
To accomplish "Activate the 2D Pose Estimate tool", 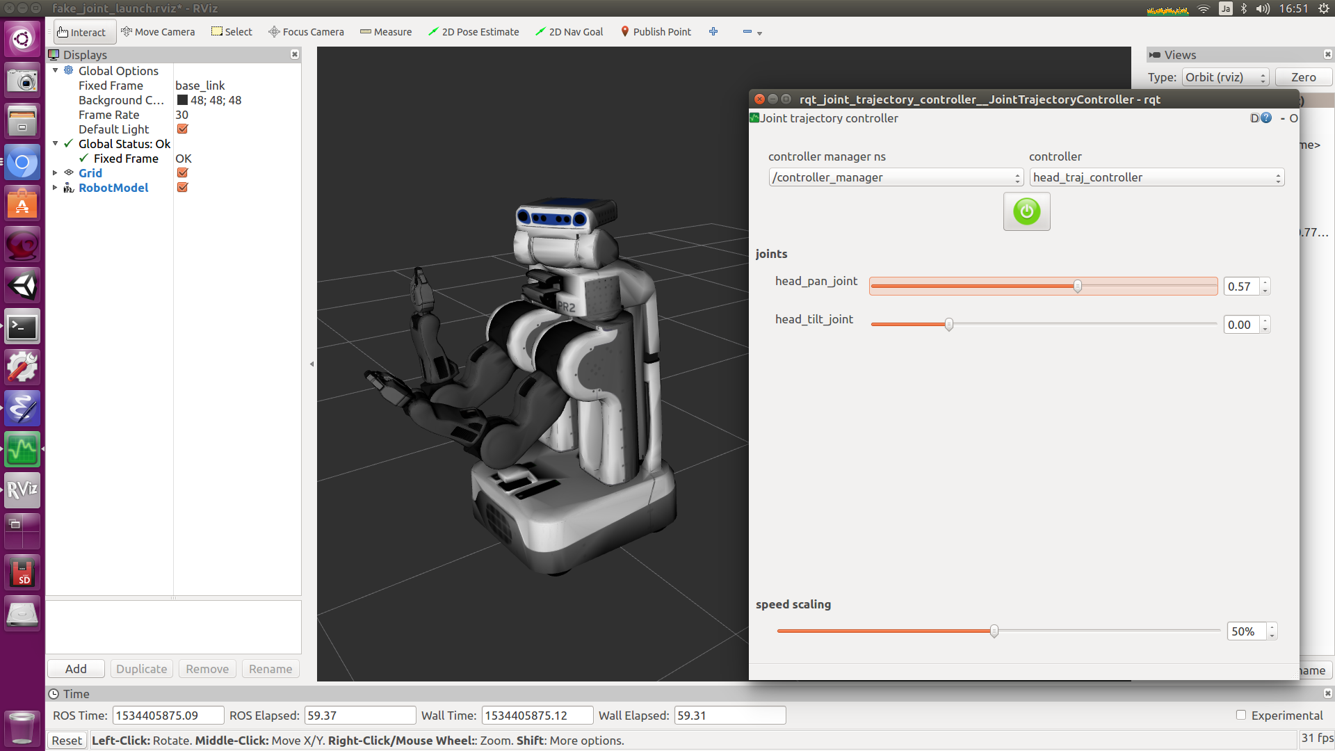I will pos(474,32).
